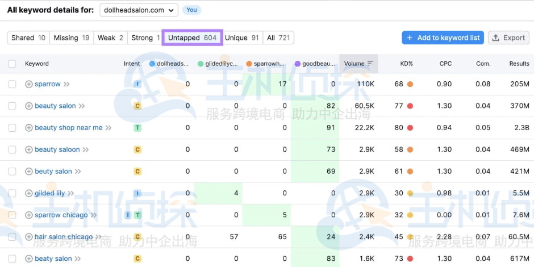Switch to the Untapped tab
Viewport: 534px width, 267px height.
[192, 37]
